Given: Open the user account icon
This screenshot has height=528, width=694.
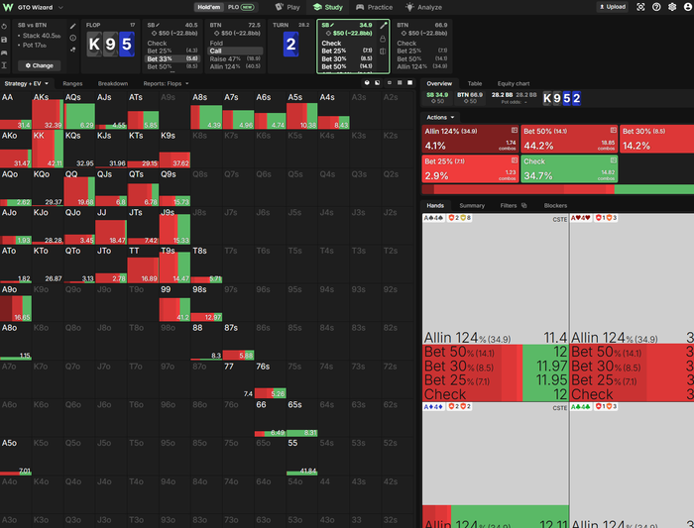Looking at the screenshot, I should 688,7.
